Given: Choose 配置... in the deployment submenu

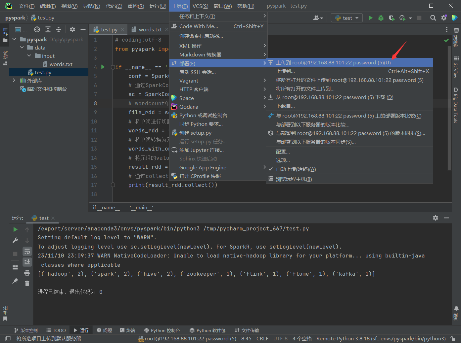Looking at the screenshot, I should (350, 152).
